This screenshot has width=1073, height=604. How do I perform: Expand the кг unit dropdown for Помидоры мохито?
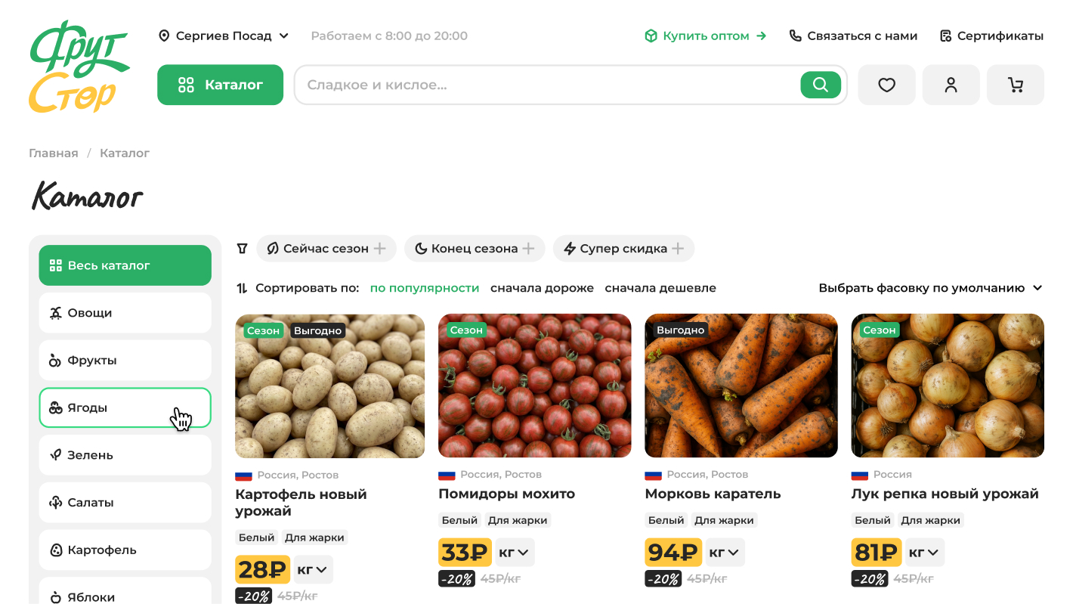point(515,553)
